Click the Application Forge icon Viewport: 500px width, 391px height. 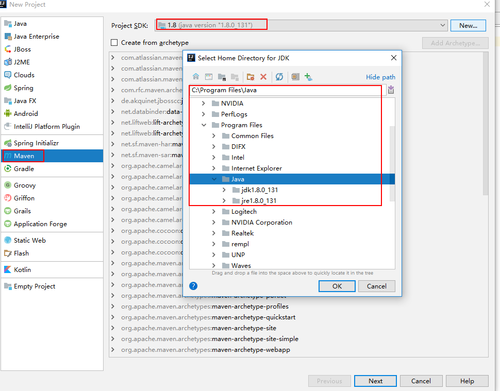tap(8, 224)
